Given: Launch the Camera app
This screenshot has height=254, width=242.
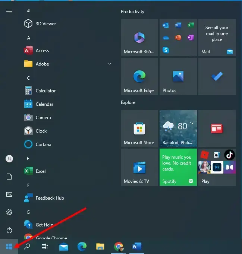Looking at the screenshot, I should point(67,117).
